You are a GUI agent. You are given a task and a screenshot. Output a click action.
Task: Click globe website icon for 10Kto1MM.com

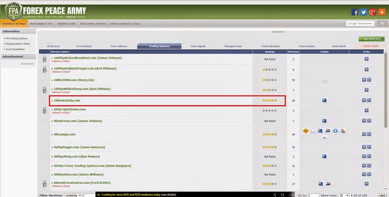tap(369, 80)
